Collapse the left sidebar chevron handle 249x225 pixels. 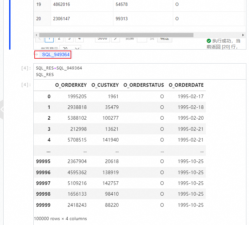[x=2, y=109]
